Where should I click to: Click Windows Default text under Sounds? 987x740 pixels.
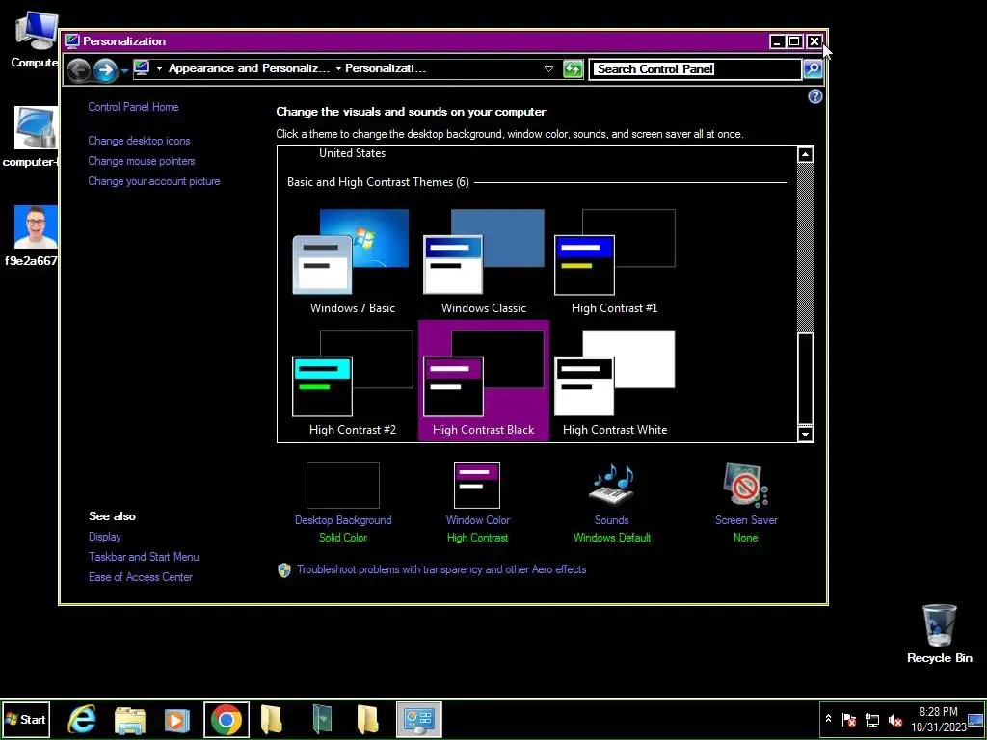(612, 538)
